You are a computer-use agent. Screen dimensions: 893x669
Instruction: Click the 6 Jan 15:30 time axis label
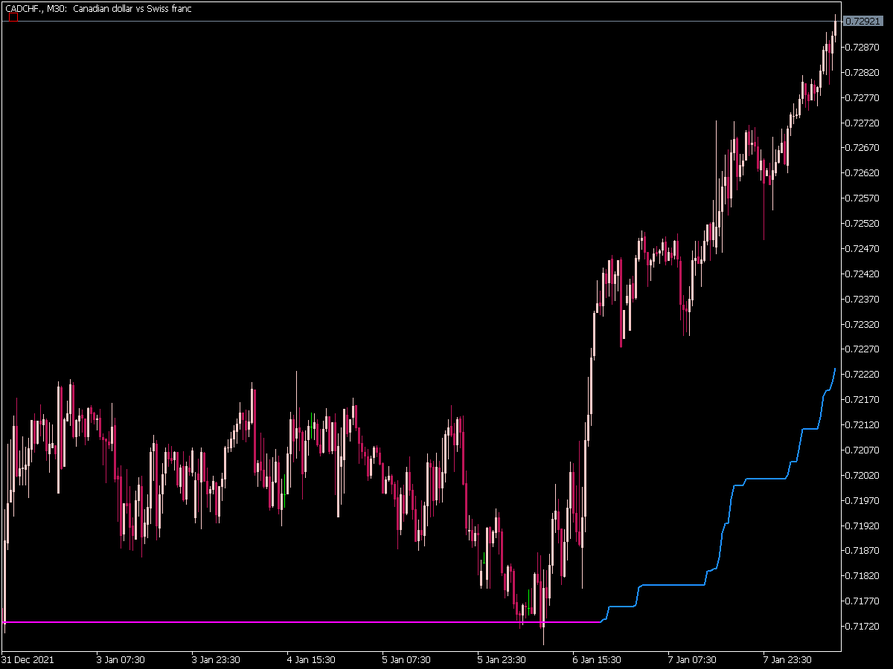[x=597, y=659]
